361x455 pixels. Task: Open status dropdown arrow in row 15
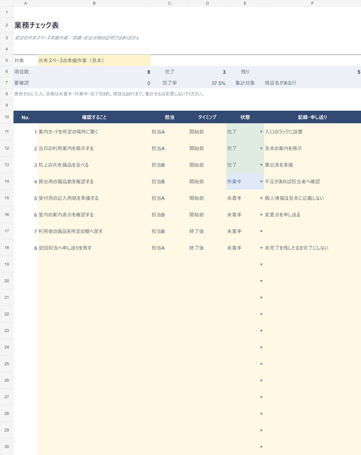coord(261,198)
